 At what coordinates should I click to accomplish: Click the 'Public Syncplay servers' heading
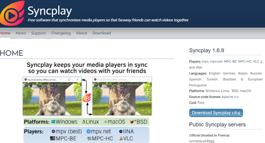click(217, 125)
